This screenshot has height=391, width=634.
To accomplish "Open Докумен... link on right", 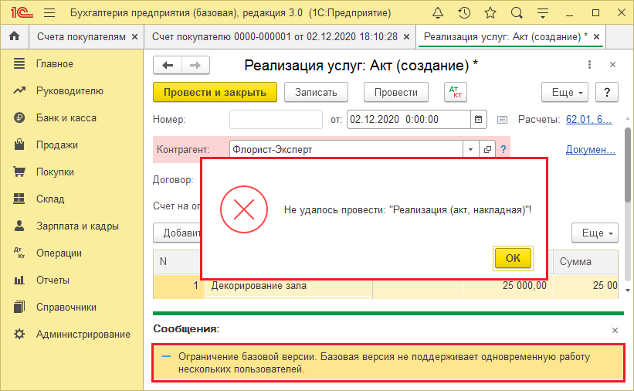I will pos(591,149).
